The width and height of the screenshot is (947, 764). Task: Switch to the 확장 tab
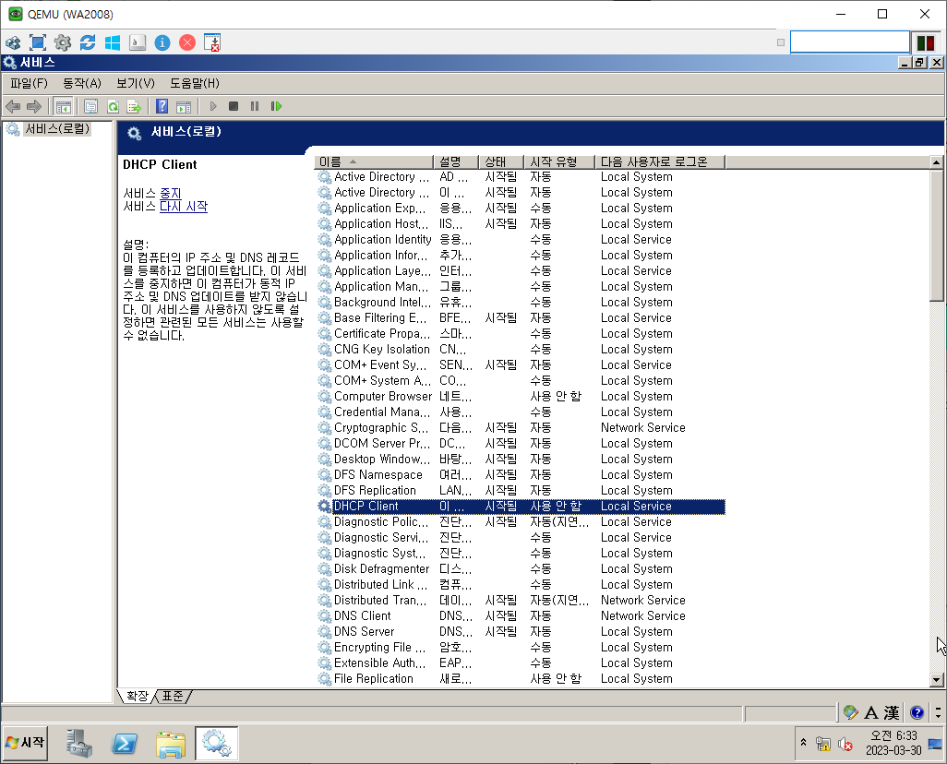point(138,697)
